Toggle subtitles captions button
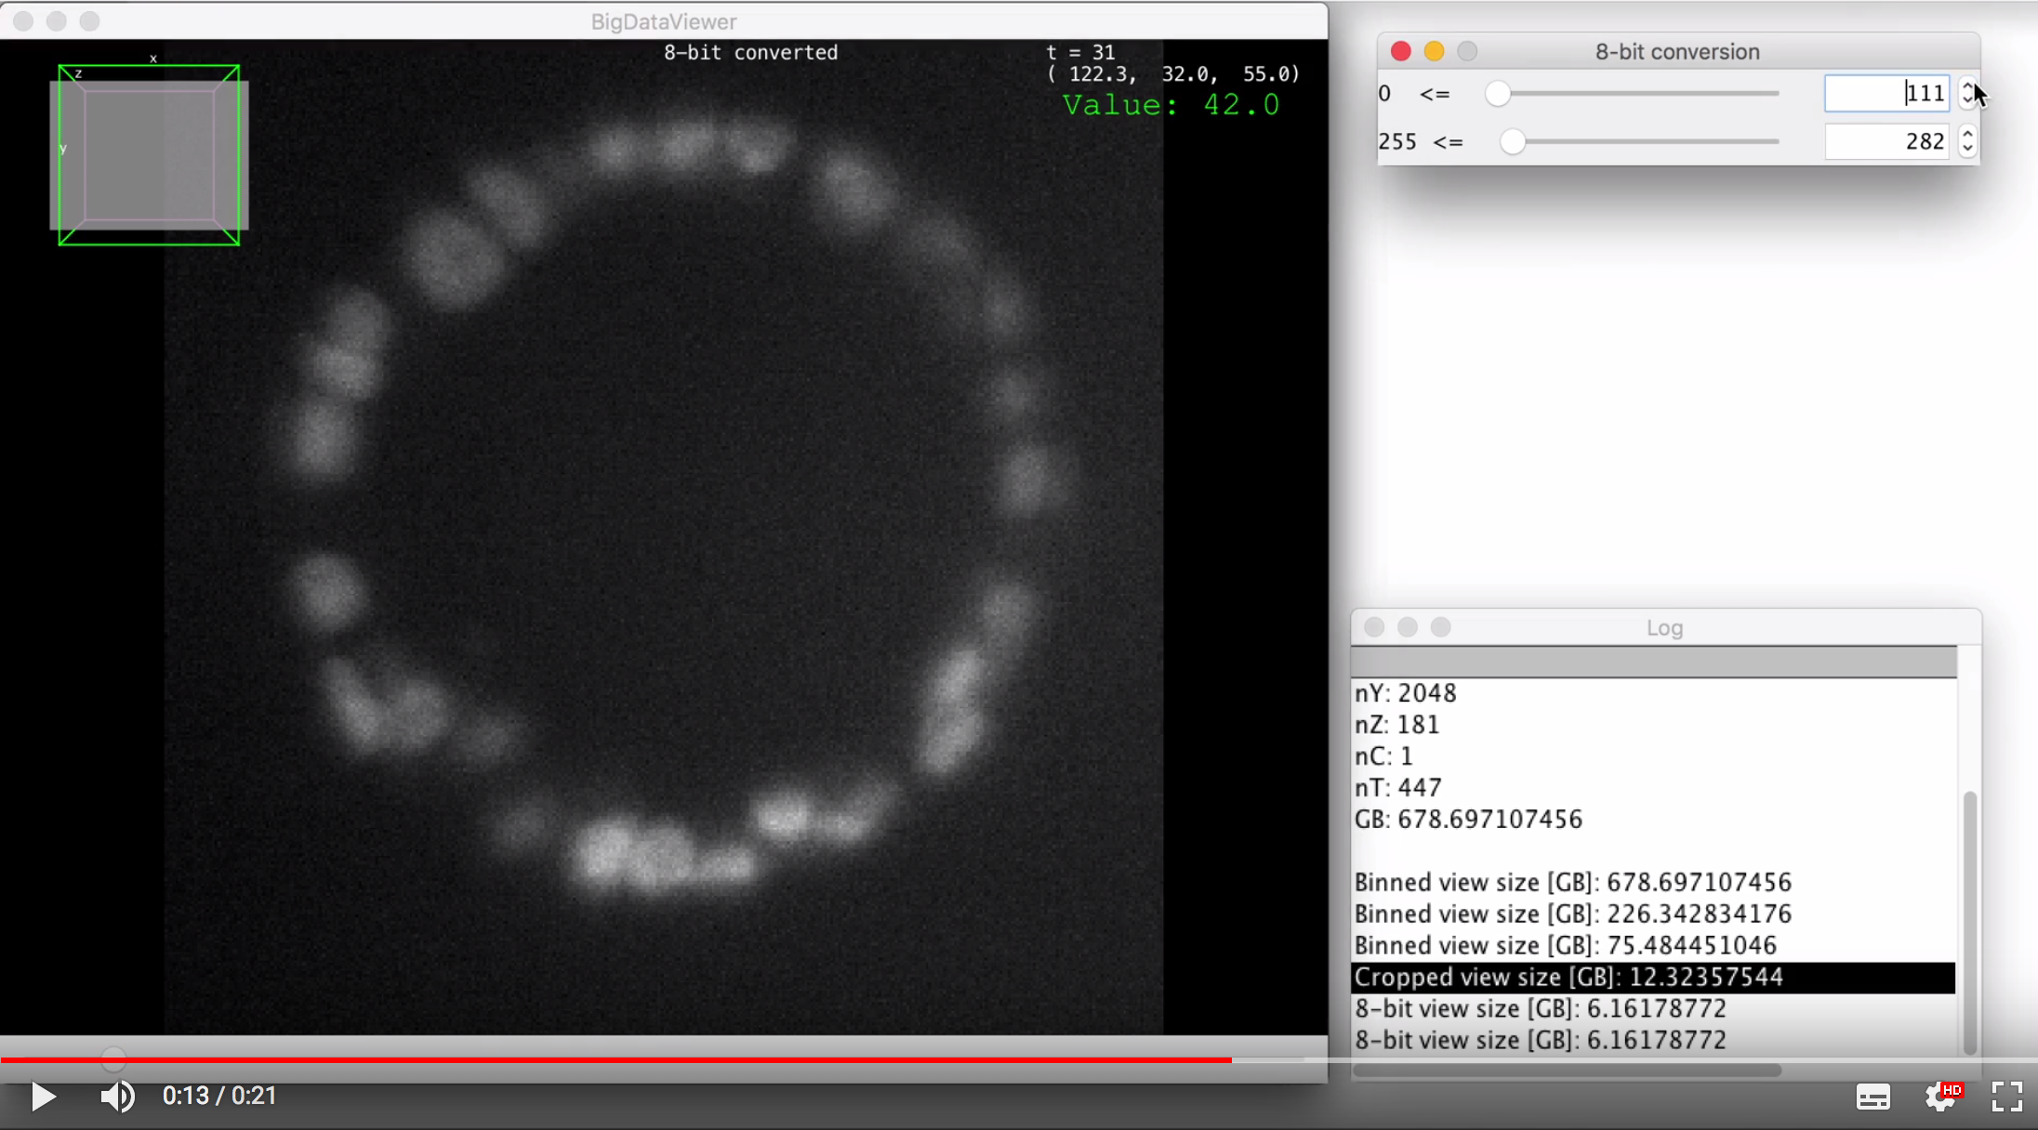2038x1130 pixels. [x=1873, y=1097]
